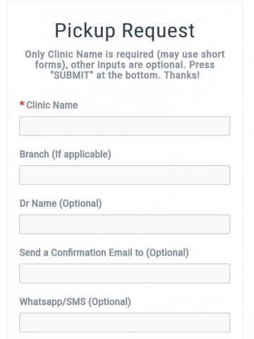Click the Dr Name label text
The image size is (254, 339).
click(x=61, y=203)
